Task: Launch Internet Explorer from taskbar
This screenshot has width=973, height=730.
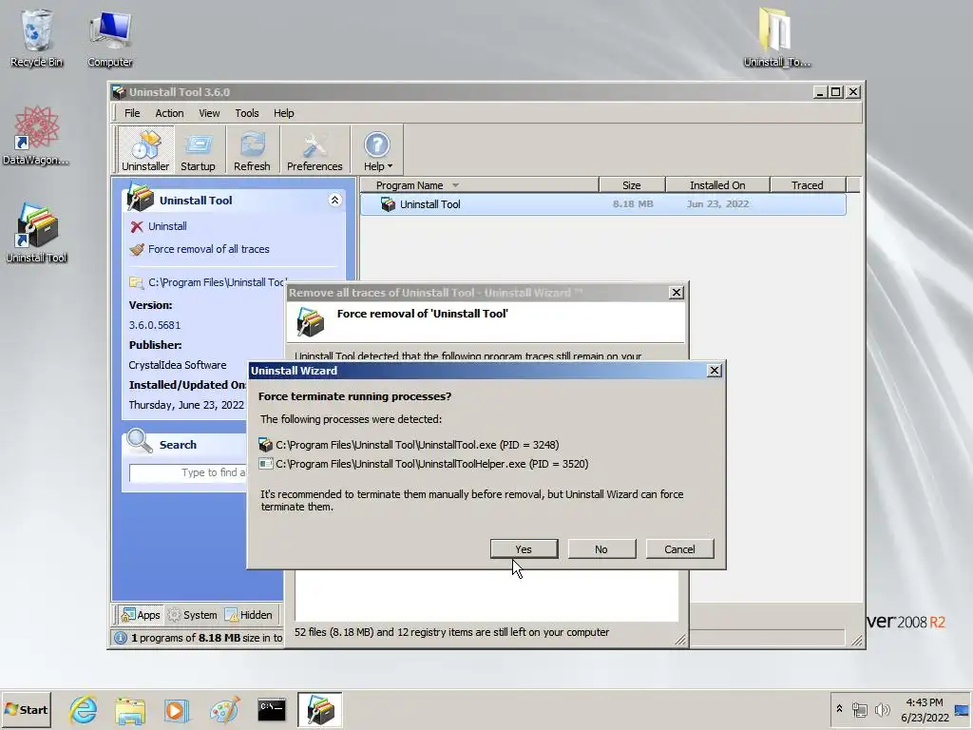Action: pyautogui.click(x=84, y=709)
